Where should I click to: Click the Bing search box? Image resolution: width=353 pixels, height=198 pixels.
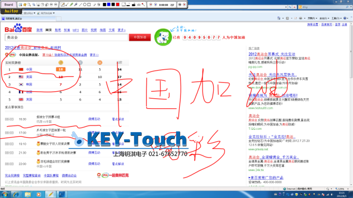(326, 7)
